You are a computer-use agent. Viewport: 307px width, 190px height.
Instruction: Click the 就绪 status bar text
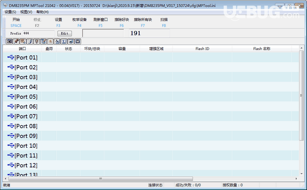pos(7,185)
